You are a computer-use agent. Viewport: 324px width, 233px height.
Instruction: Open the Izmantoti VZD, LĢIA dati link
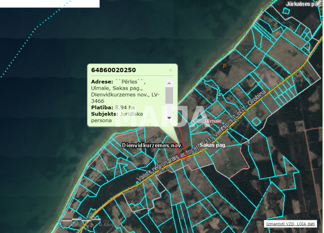[x=290, y=224]
